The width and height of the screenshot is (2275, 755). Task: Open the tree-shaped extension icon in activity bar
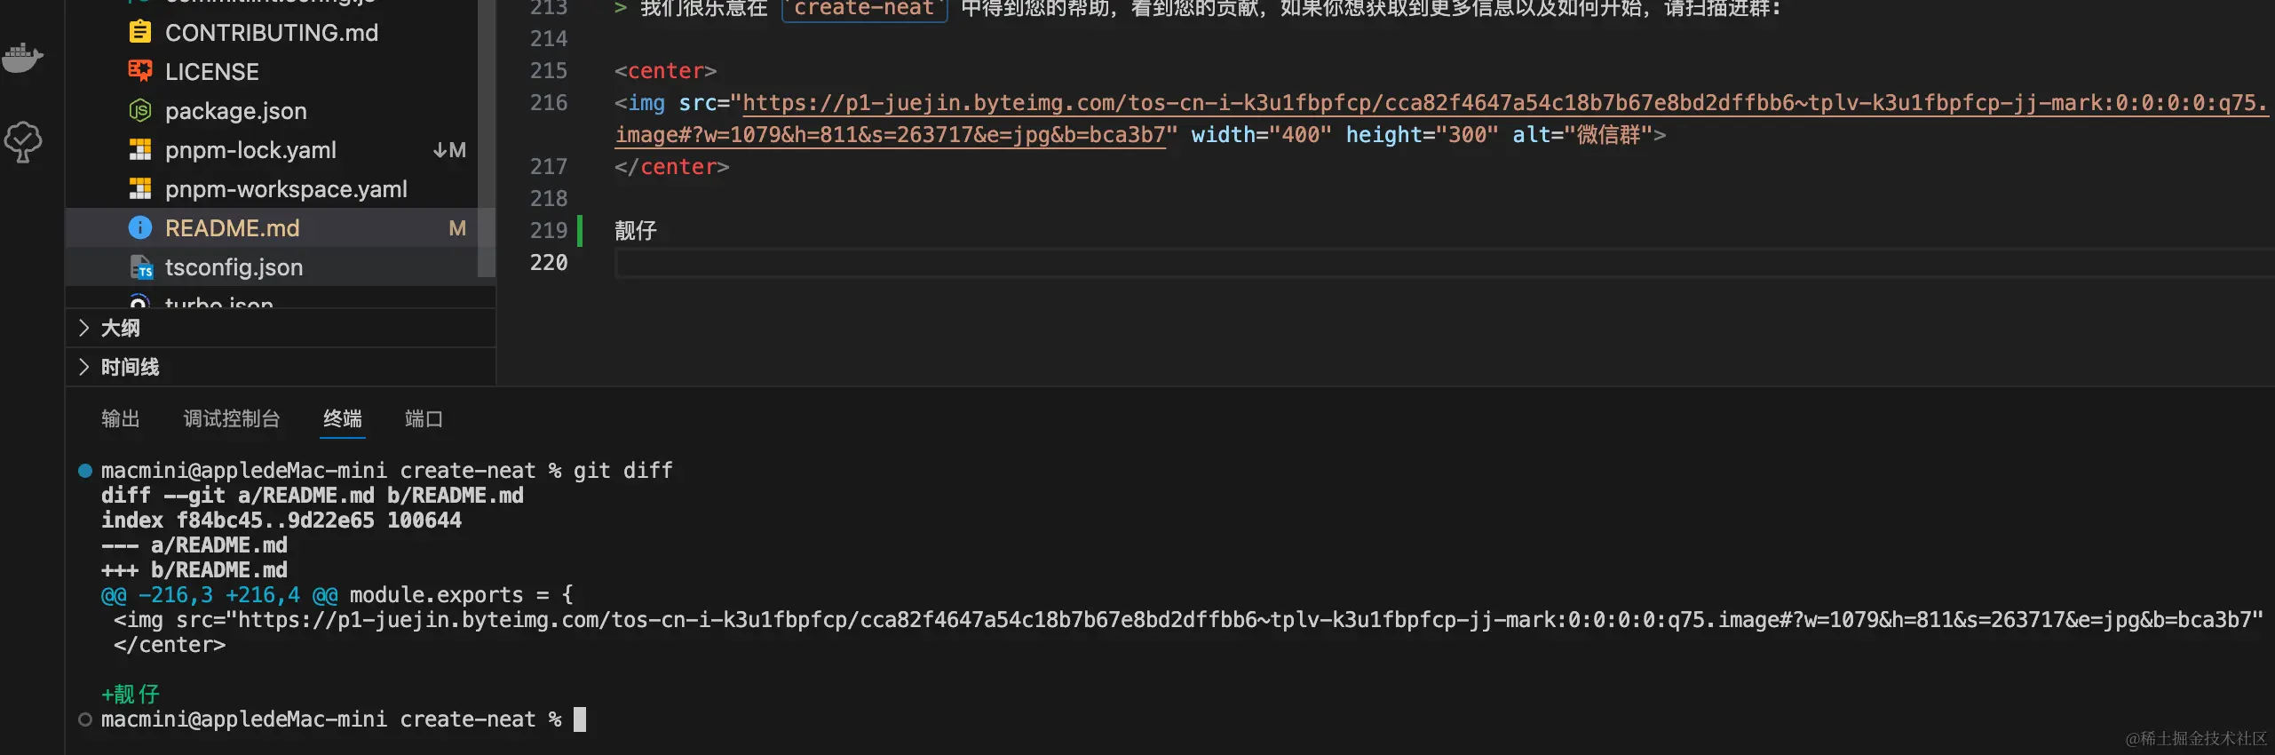[x=23, y=141]
